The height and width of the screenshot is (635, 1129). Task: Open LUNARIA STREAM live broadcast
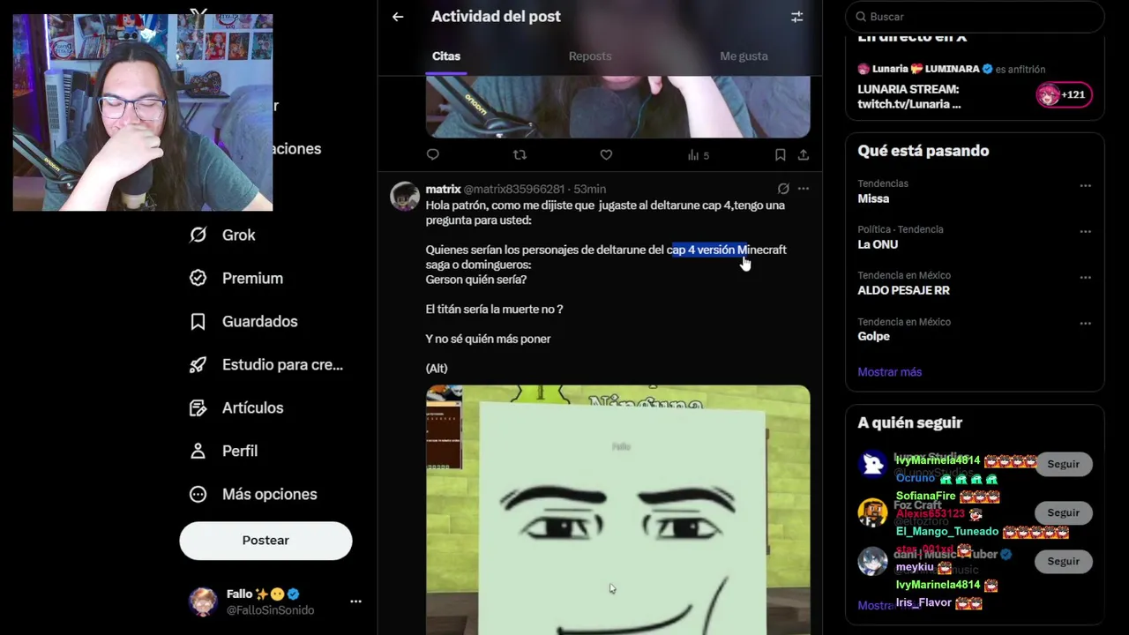[908, 96]
